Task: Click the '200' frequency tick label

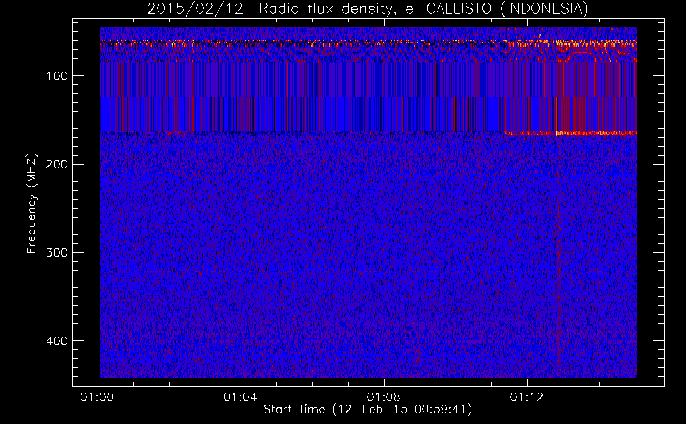Action: (56, 164)
